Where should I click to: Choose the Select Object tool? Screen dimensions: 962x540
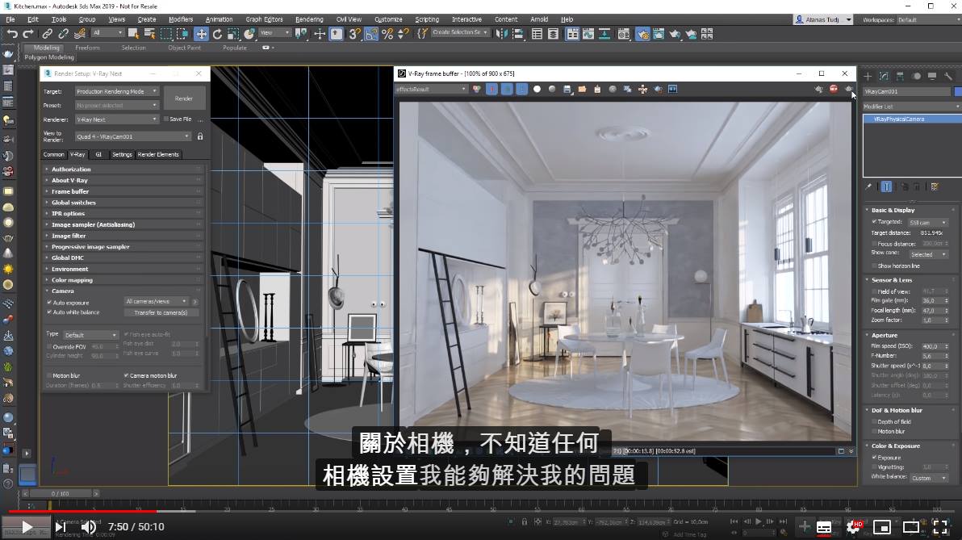[x=133, y=34]
